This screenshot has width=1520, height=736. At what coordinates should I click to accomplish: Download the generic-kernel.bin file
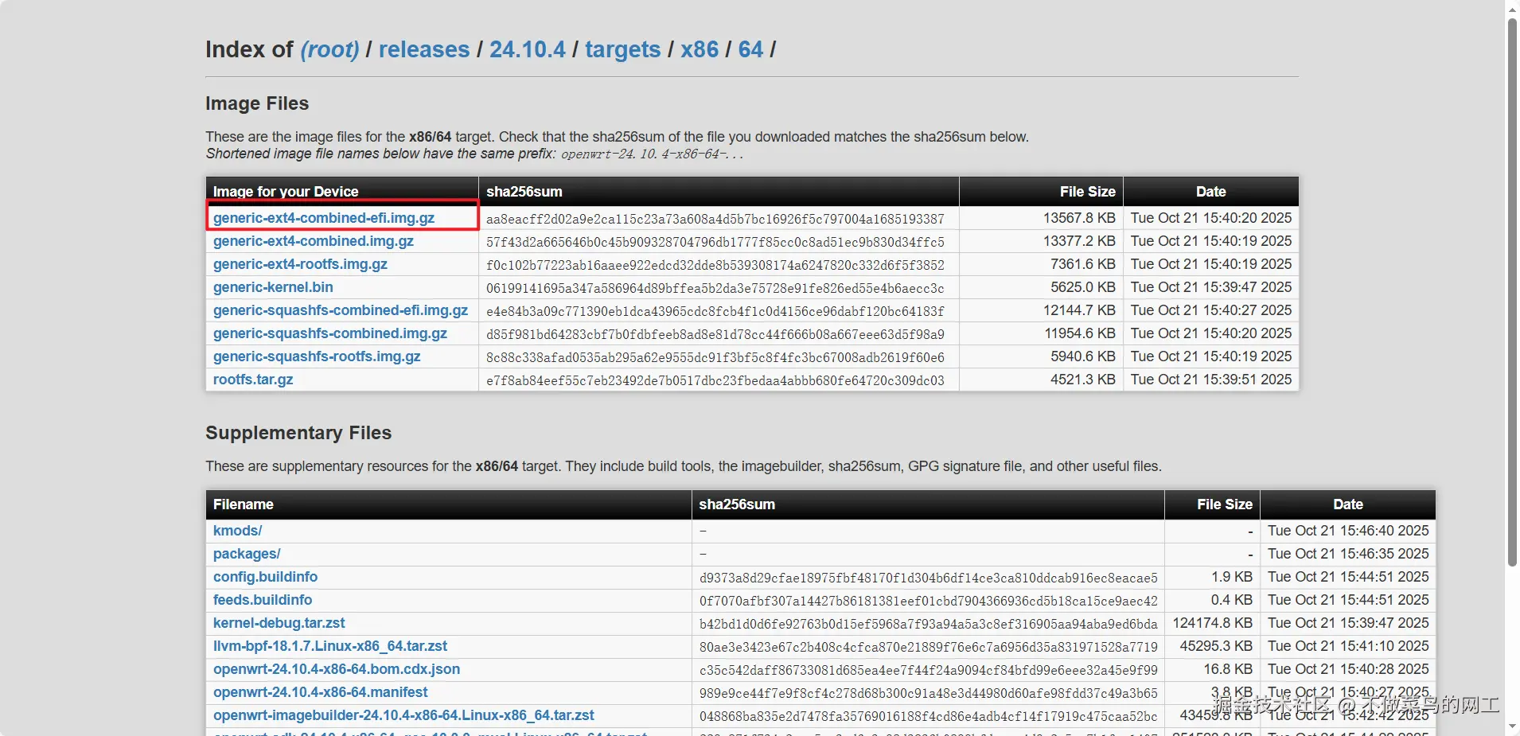tap(273, 287)
